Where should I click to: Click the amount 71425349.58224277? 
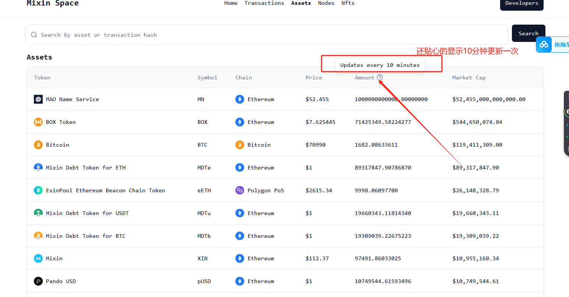383,122
